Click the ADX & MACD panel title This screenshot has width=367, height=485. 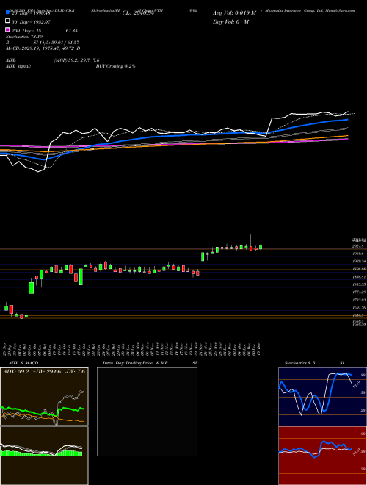tap(23, 363)
